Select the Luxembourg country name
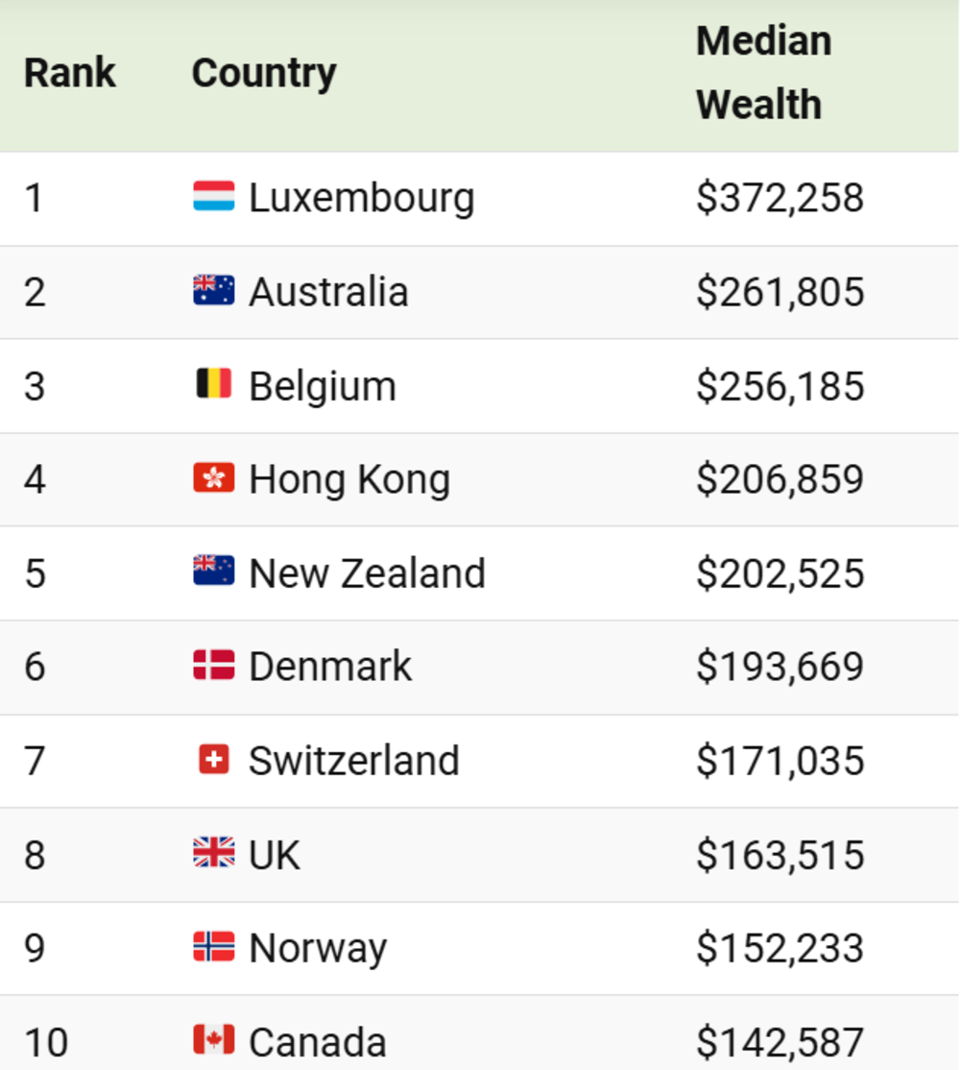Screen dimensions: 960x1070 pyautogui.click(x=361, y=198)
